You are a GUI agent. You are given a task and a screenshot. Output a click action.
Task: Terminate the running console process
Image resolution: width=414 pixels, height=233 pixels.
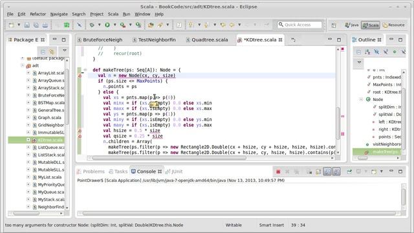(278, 172)
